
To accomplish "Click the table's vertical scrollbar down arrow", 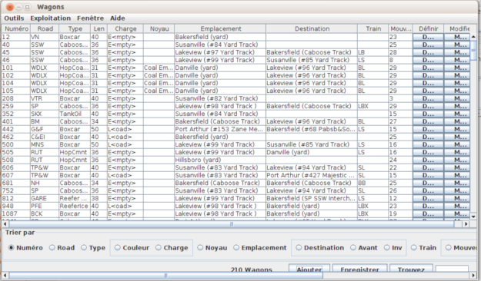I will [x=473, y=217].
